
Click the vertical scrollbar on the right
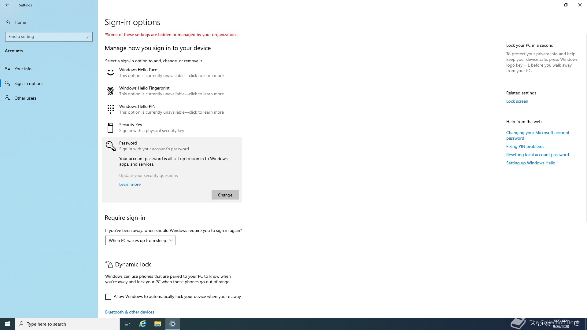click(x=586, y=128)
